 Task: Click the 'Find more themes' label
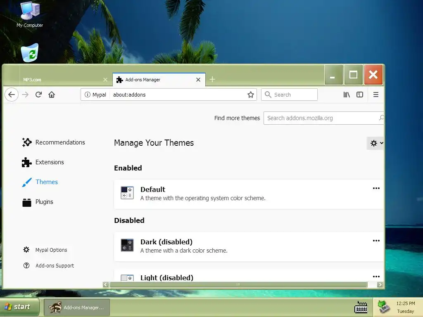pyautogui.click(x=237, y=118)
